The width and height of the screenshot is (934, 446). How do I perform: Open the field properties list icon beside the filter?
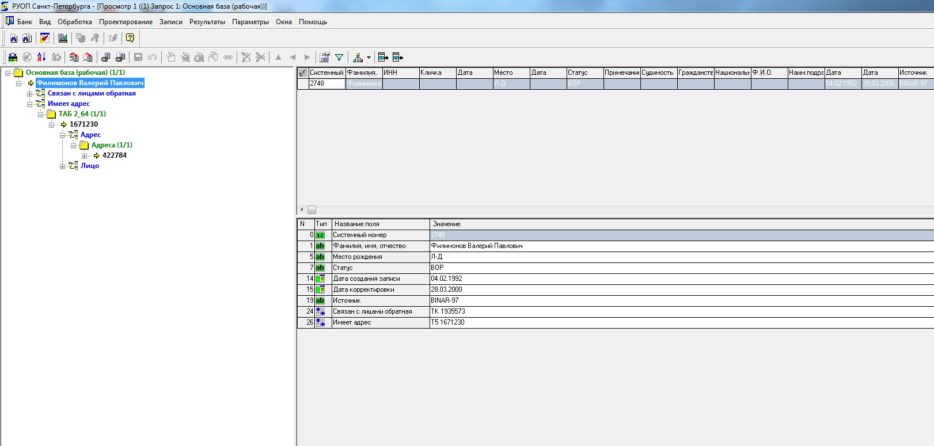pos(325,57)
